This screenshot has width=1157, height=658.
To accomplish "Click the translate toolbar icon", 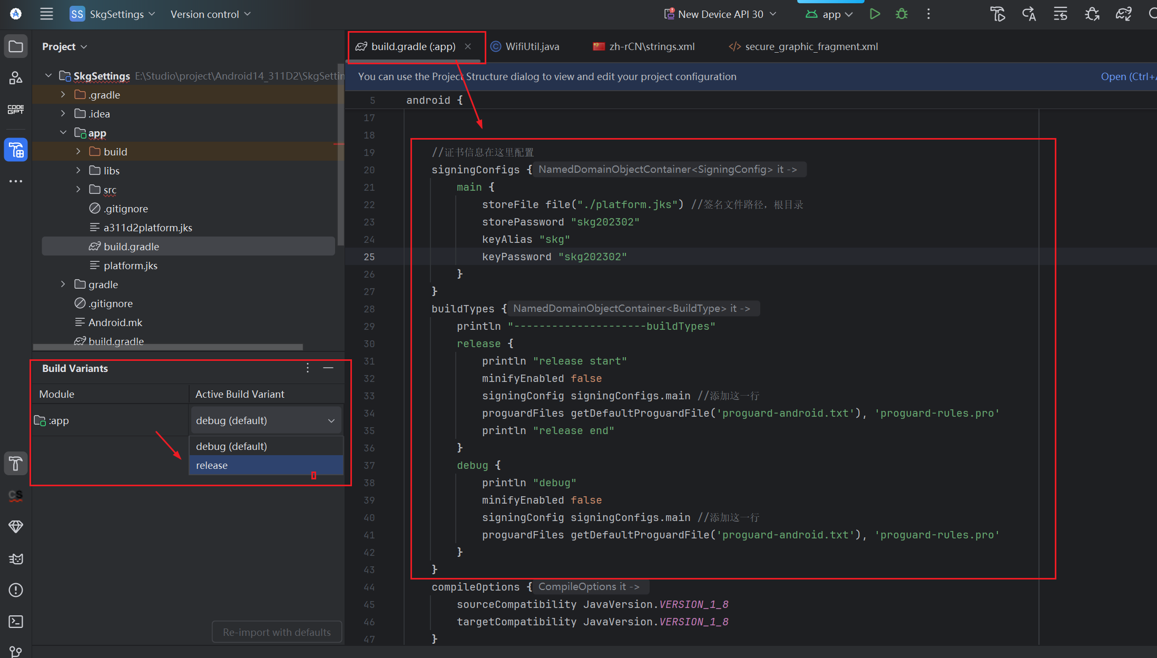I will pyautogui.click(x=1029, y=14).
